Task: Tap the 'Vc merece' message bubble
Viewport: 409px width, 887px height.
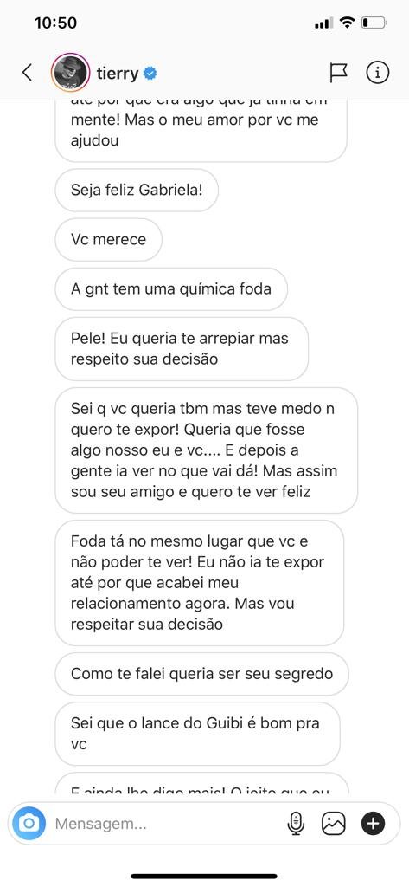Action: [x=108, y=239]
